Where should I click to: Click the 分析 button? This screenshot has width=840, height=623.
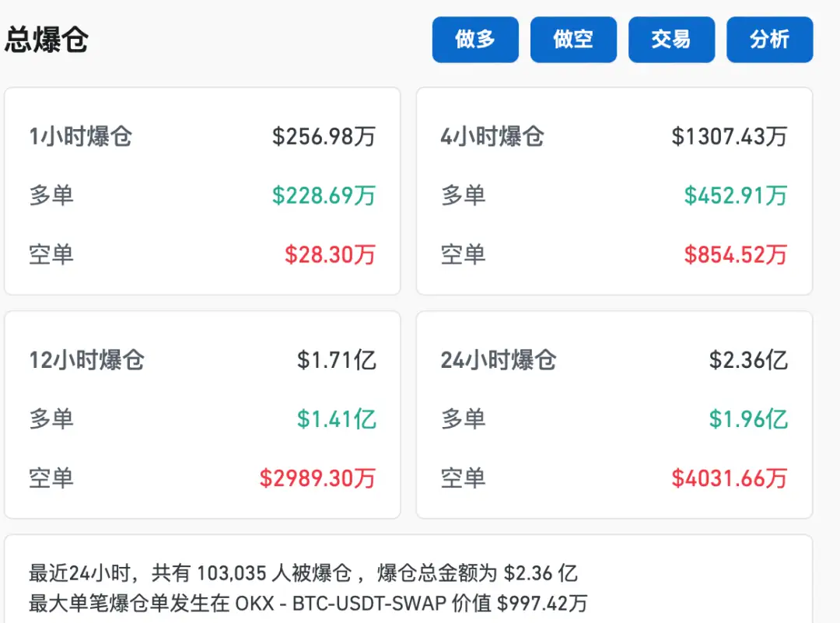(769, 39)
